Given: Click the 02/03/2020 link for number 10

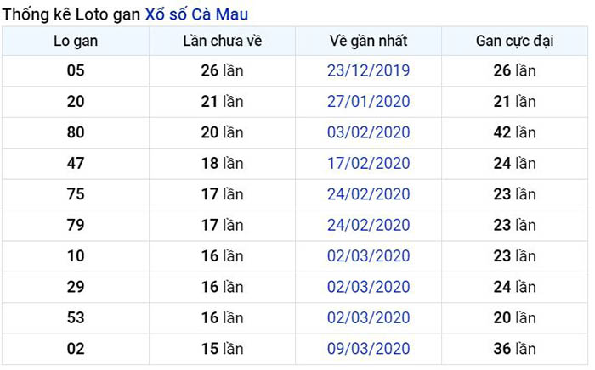Looking at the screenshot, I should point(368,256).
